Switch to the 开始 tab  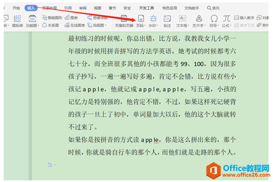coord(16,8)
